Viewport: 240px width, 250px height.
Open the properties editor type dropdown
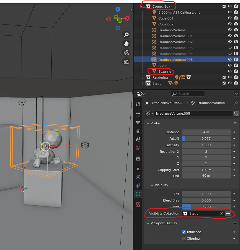point(141,94)
